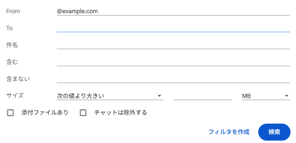296x143 pixels.
Task: Click the 件名 subject input field
Action: click(173, 45)
